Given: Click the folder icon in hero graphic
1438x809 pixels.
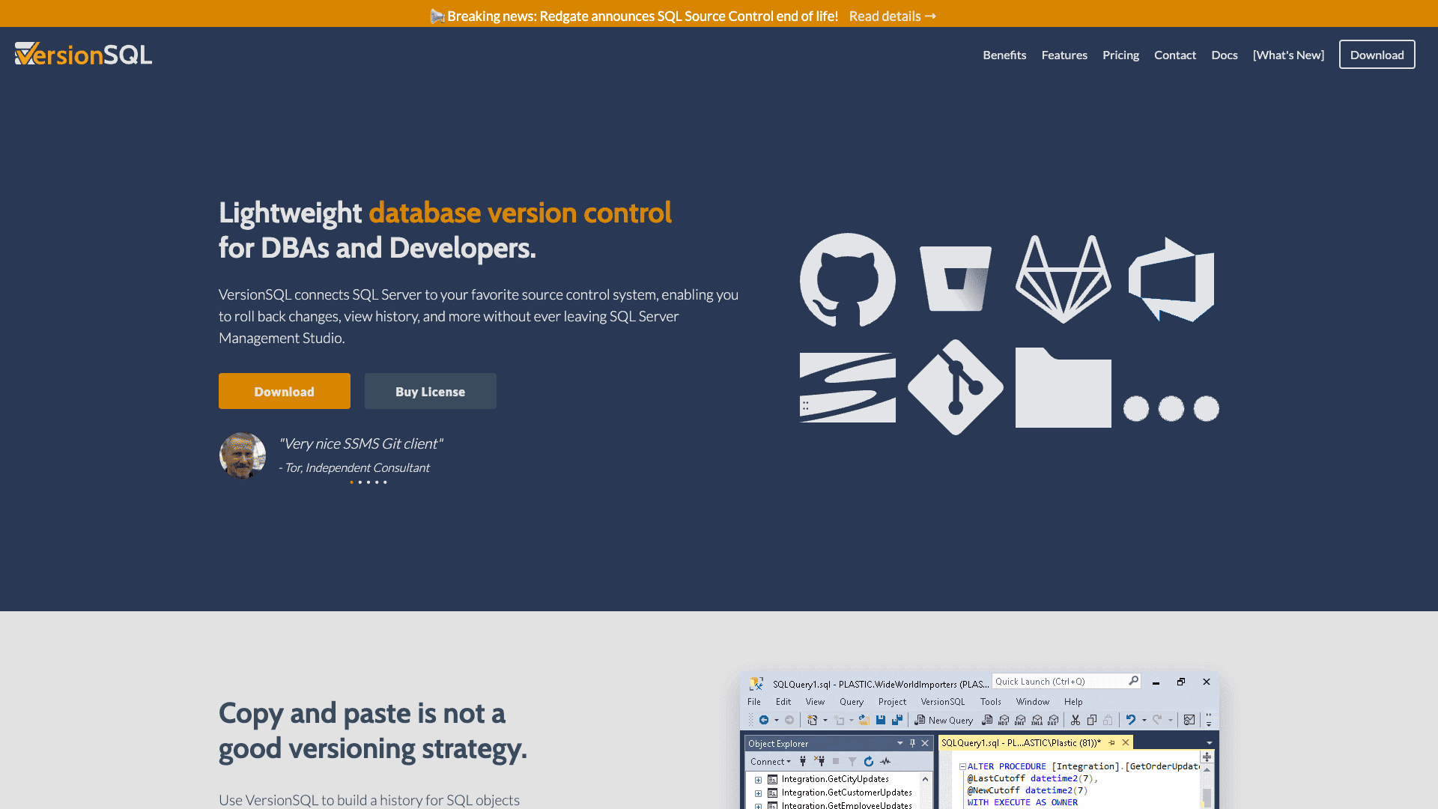Looking at the screenshot, I should [x=1064, y=387].
